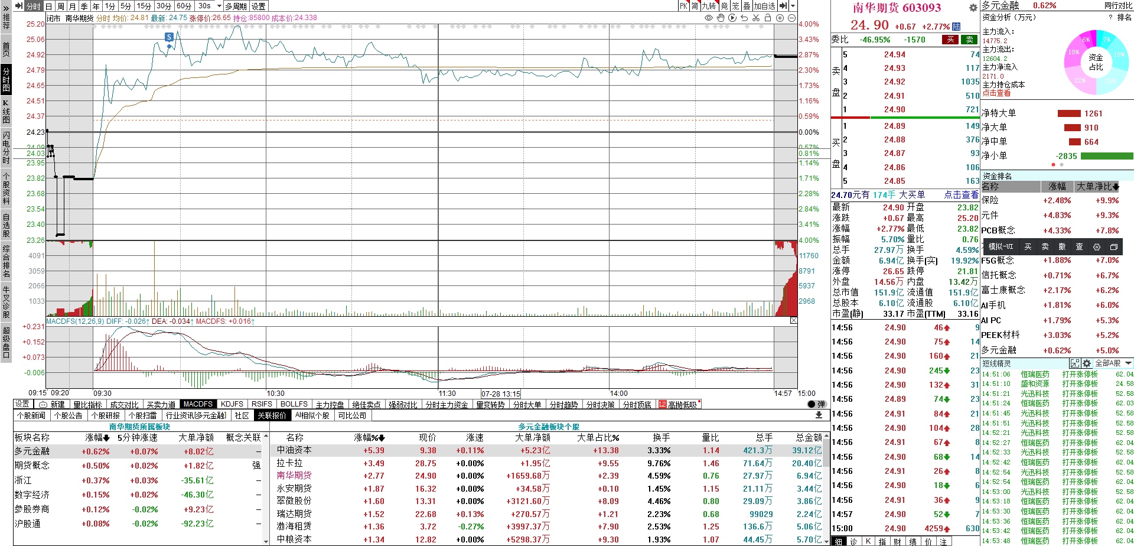Click the eye visibility icon above the chart
The width and height of the screenshot is (1134, 546).
709,18
